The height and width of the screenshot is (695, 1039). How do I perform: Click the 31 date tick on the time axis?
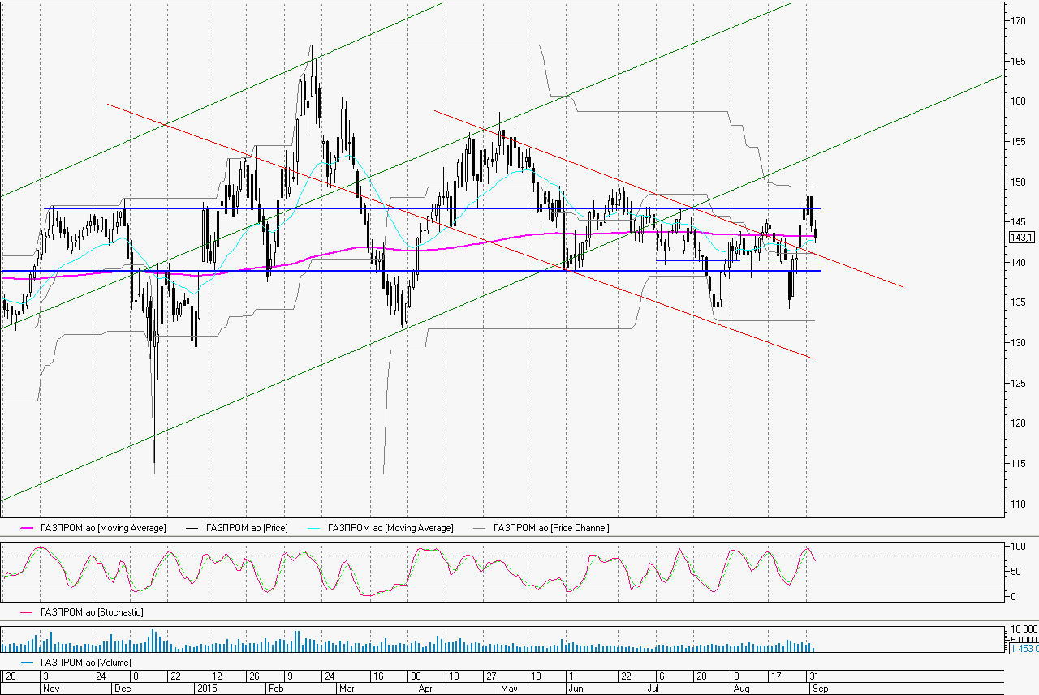coord(813,676)
